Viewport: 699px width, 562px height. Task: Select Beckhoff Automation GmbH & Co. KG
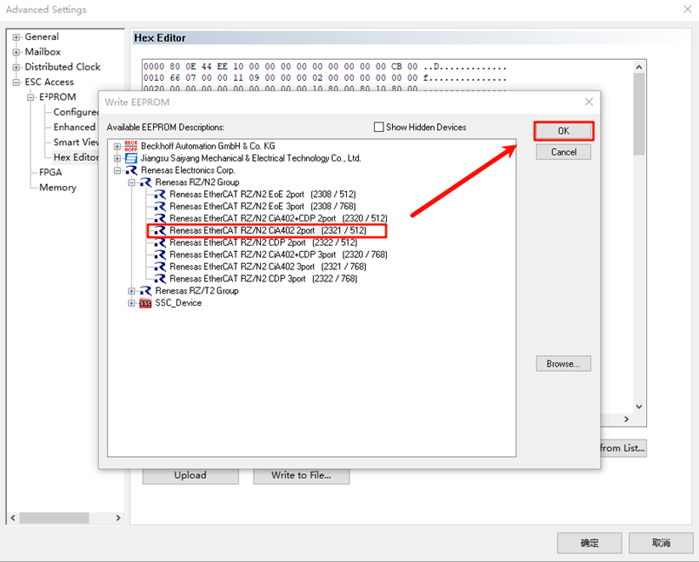[x=208, y=146]
